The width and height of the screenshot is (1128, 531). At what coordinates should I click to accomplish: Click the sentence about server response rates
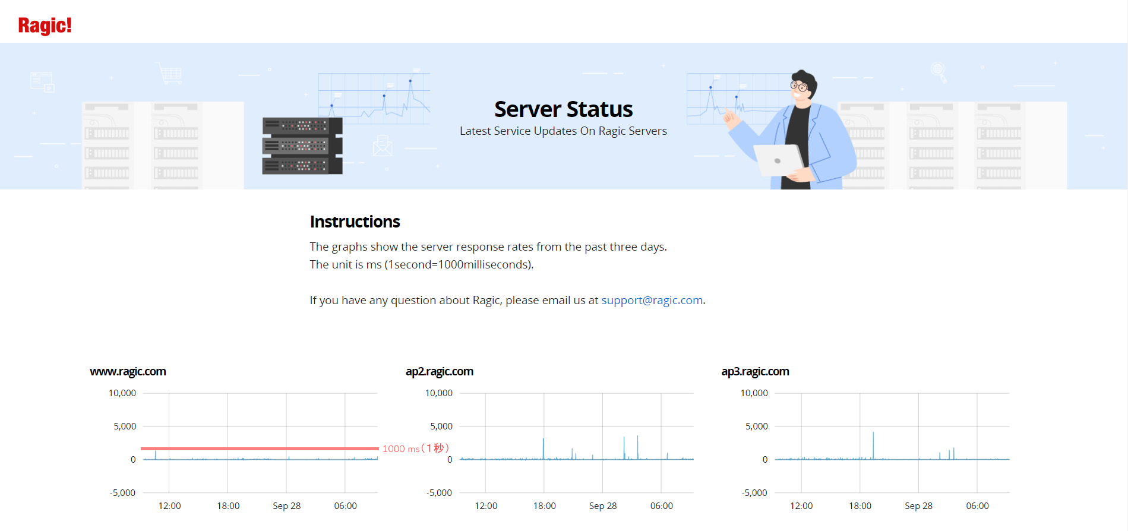coord(488,247)
